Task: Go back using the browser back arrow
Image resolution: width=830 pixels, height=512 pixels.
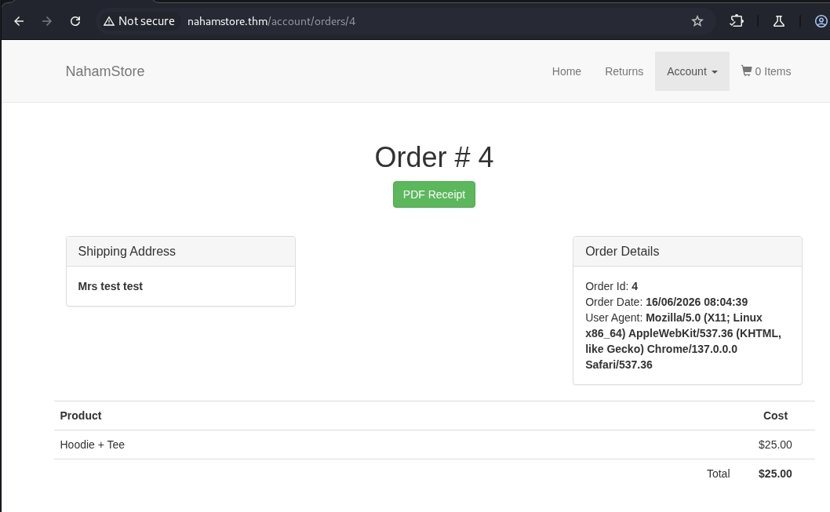Action: click(19, 21)
